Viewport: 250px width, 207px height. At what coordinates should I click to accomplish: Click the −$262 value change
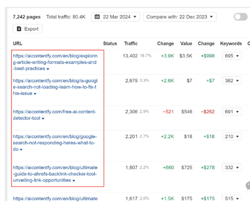(207, 112)
